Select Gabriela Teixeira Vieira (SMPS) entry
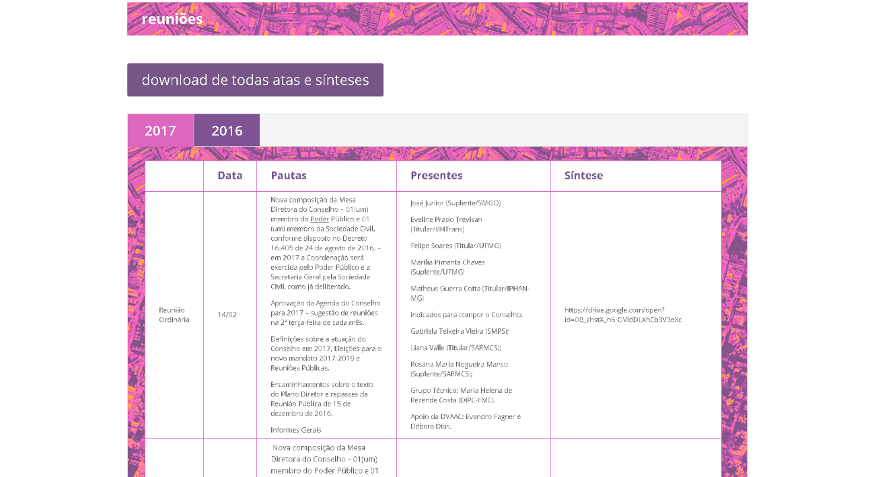874x477 pixels. pos(460,331)
